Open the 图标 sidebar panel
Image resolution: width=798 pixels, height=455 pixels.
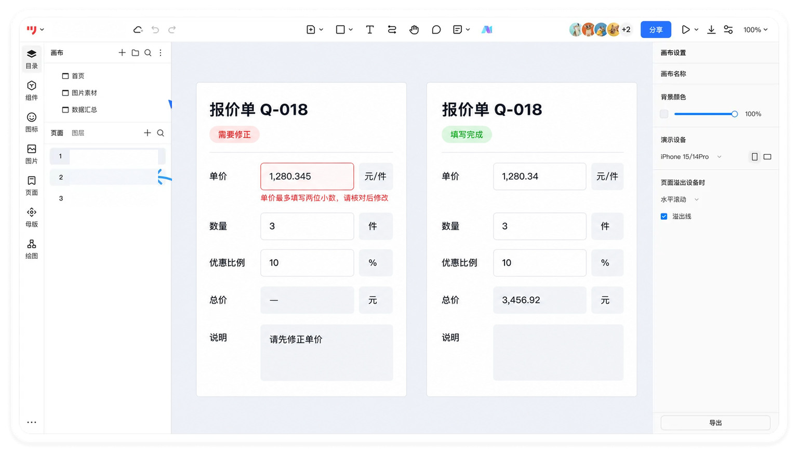(x=32, y=123)
